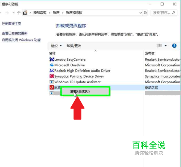
Task: Expand the chevron after 程序 breadcrumb
Action: click(63, 13)
